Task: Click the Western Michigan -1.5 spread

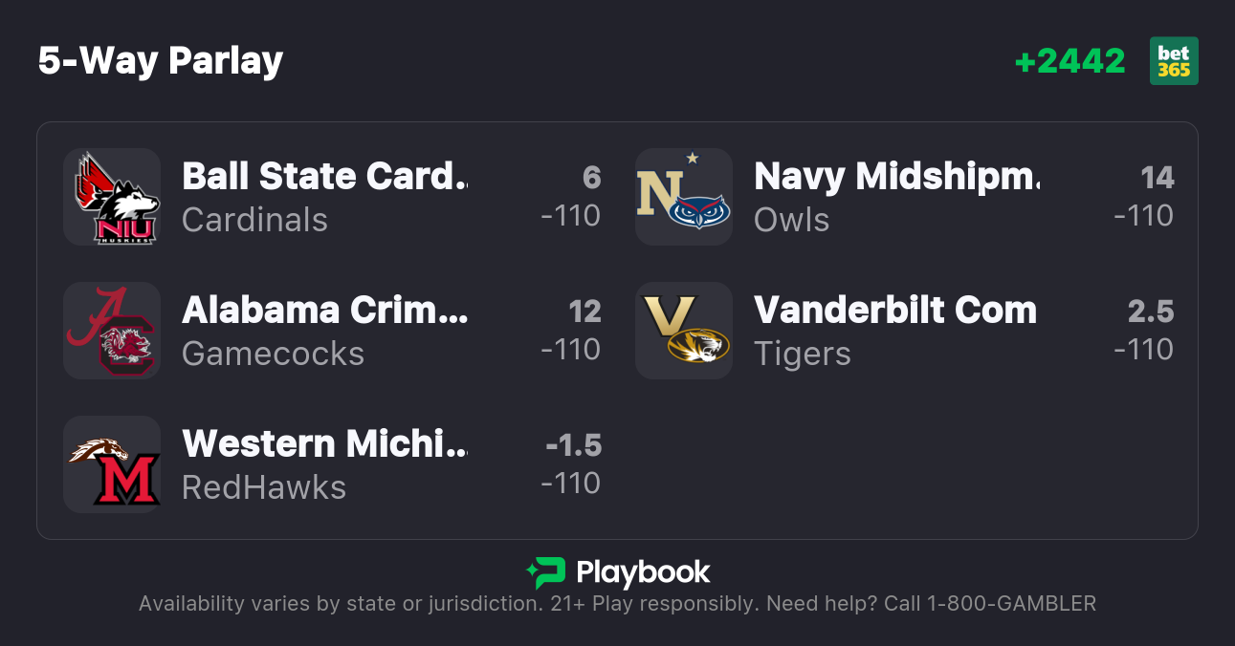Action: pyautogui.click(x=573, y=445)
